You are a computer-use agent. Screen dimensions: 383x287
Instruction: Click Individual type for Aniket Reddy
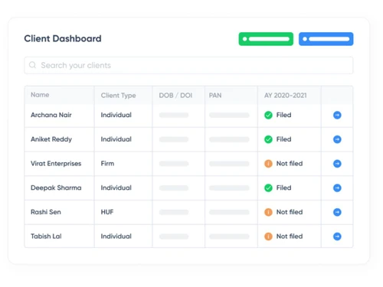(116, 139)
